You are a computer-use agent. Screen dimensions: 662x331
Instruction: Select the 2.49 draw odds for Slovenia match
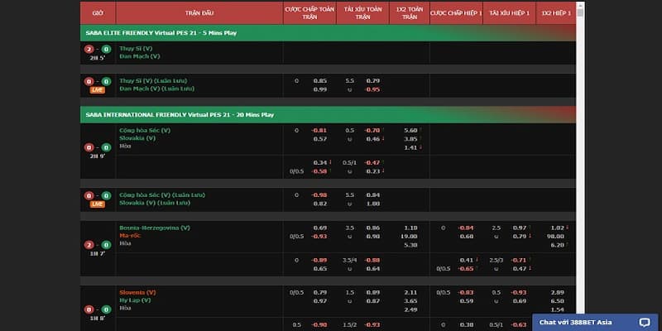click(410, 309)
